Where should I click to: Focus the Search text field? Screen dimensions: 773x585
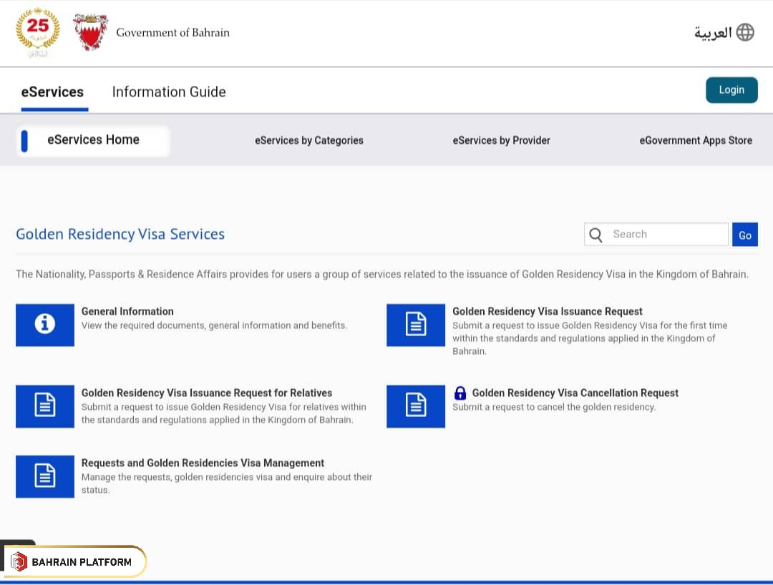click(667, 235)
